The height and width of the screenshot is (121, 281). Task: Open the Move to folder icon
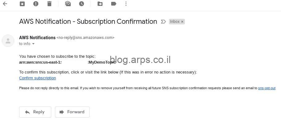100,4
